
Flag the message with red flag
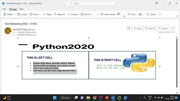pyautogui.click(x=118, y=14)
